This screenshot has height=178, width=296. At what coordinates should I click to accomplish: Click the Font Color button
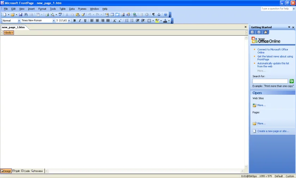pos(165,20)
